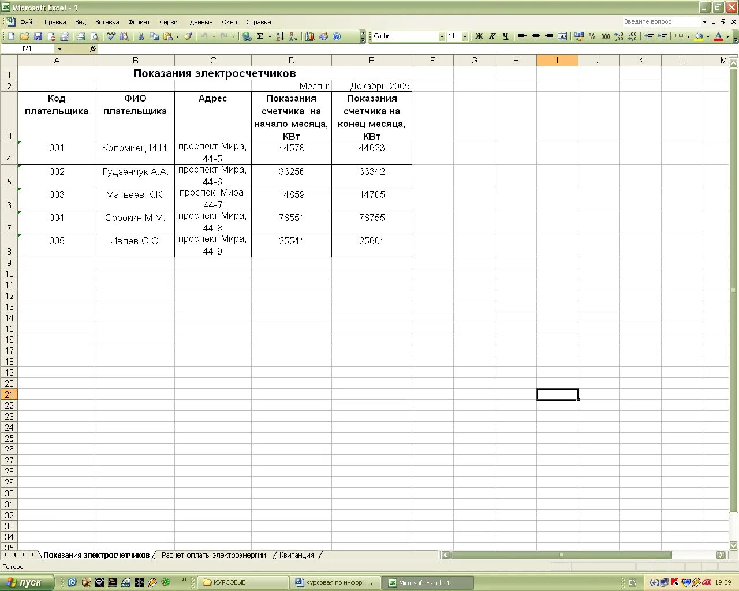
Task: Click the Print icon in the toolbar
Action: pyautogui.click(x=81, y=36)
